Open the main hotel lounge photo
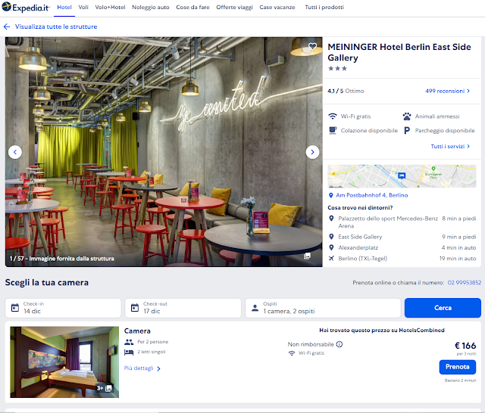Screen dimensions: 485x413 [164, 152]
